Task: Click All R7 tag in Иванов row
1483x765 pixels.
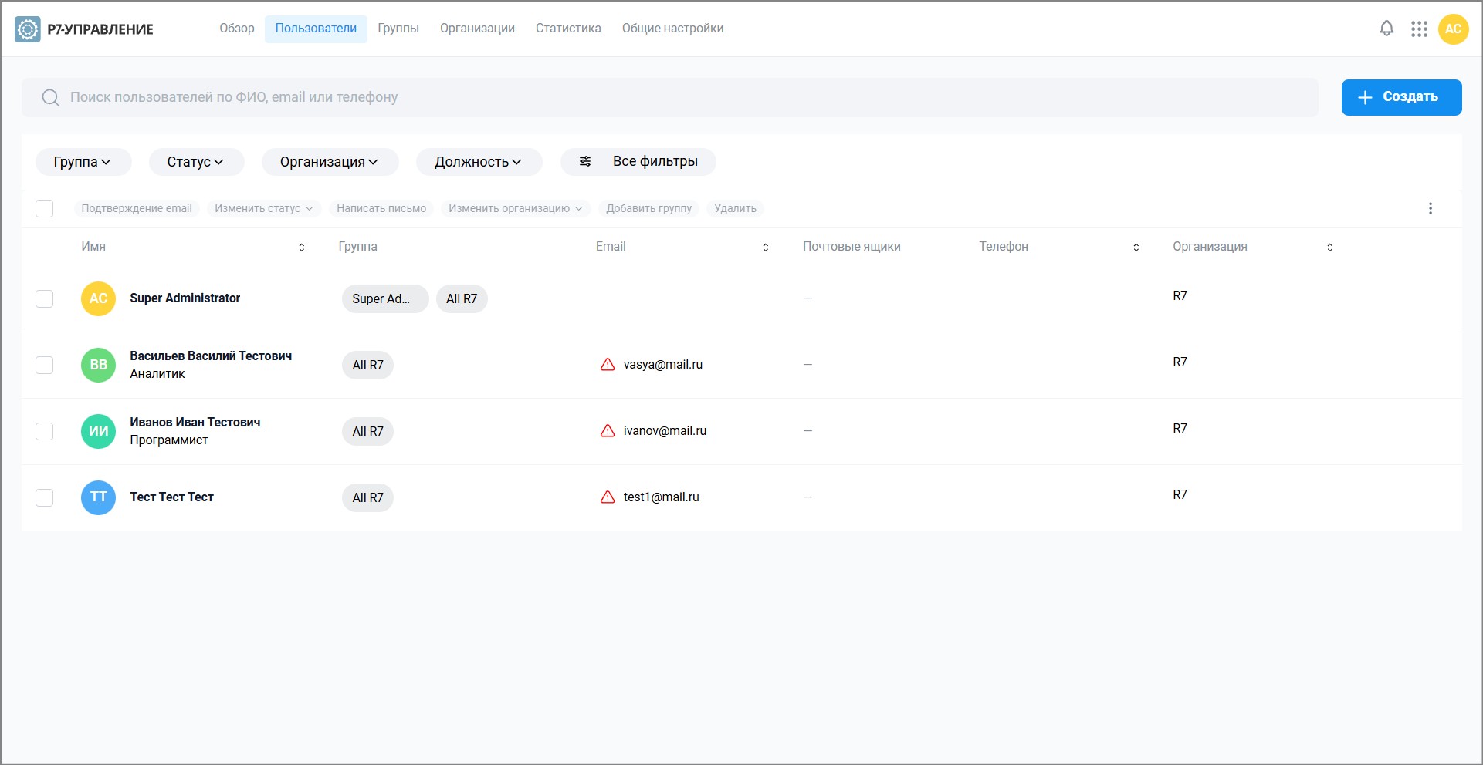Action: 367,431
